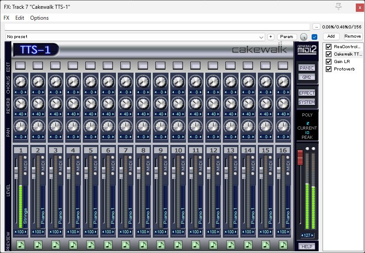Decrease reverb value 40 on channel 1
Image resolution: width=365 pixels, height=253 pixels.
click(16, 114)
